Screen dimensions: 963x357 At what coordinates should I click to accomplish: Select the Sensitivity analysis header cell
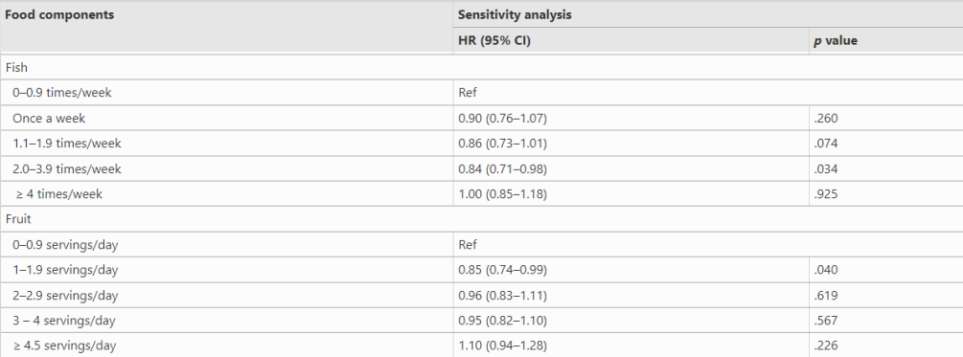pyautogui.click(x=515, y=14)
